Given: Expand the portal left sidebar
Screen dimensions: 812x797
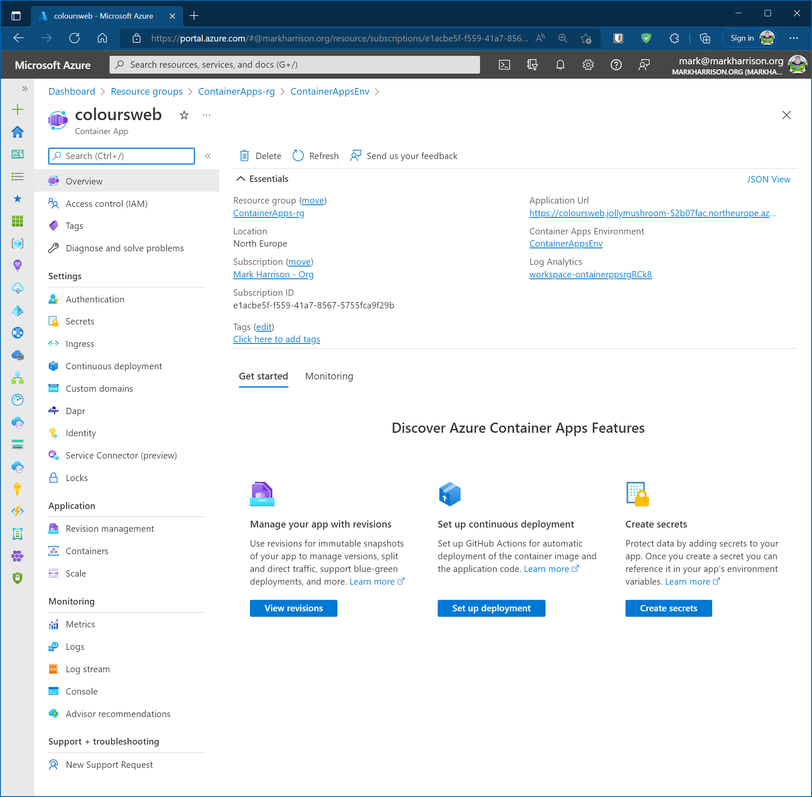Looking at the screenshot, I should [x=25, y=88].
